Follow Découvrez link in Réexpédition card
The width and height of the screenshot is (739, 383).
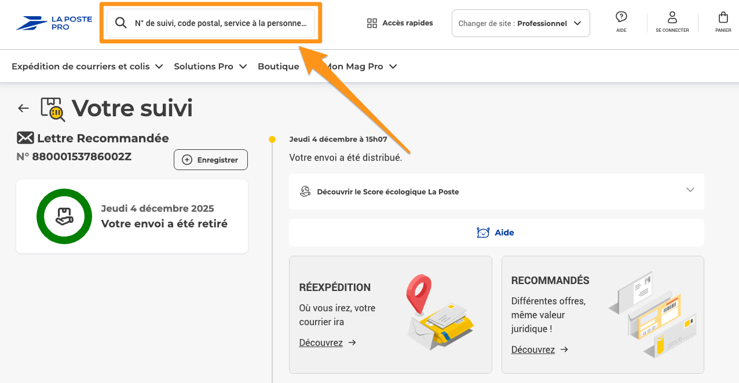click(x=327, y=343)
